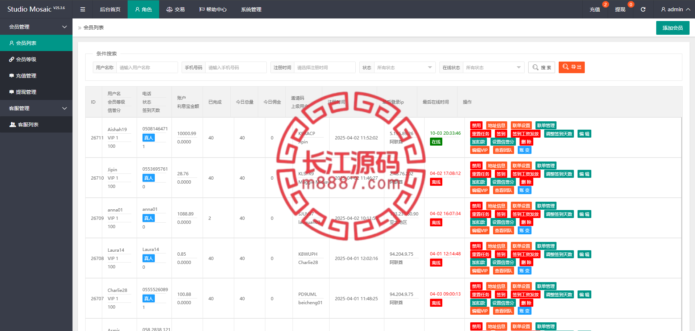
Task: Click 删除 for user Aishah19
Action: point(526,142)
